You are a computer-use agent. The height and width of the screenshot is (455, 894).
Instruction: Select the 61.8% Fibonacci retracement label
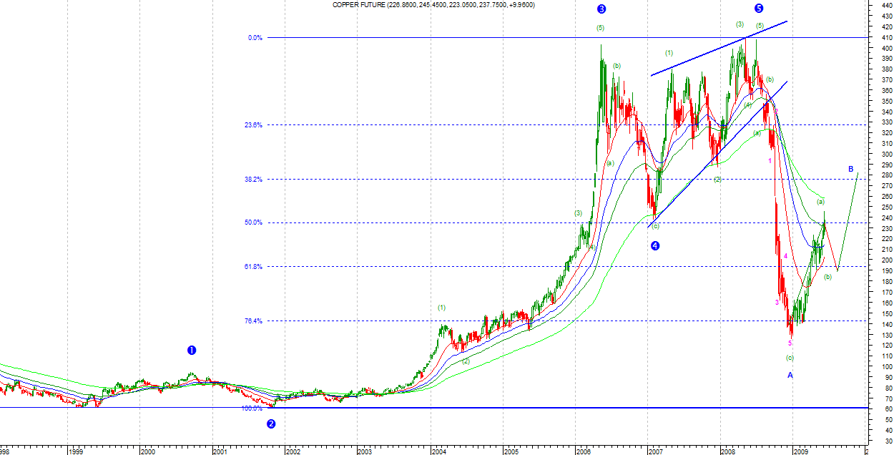coord(254,267)
